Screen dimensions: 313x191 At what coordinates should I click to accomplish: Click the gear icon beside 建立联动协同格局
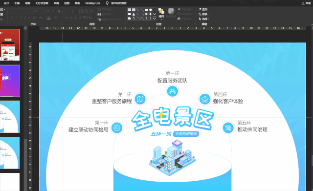117,128
